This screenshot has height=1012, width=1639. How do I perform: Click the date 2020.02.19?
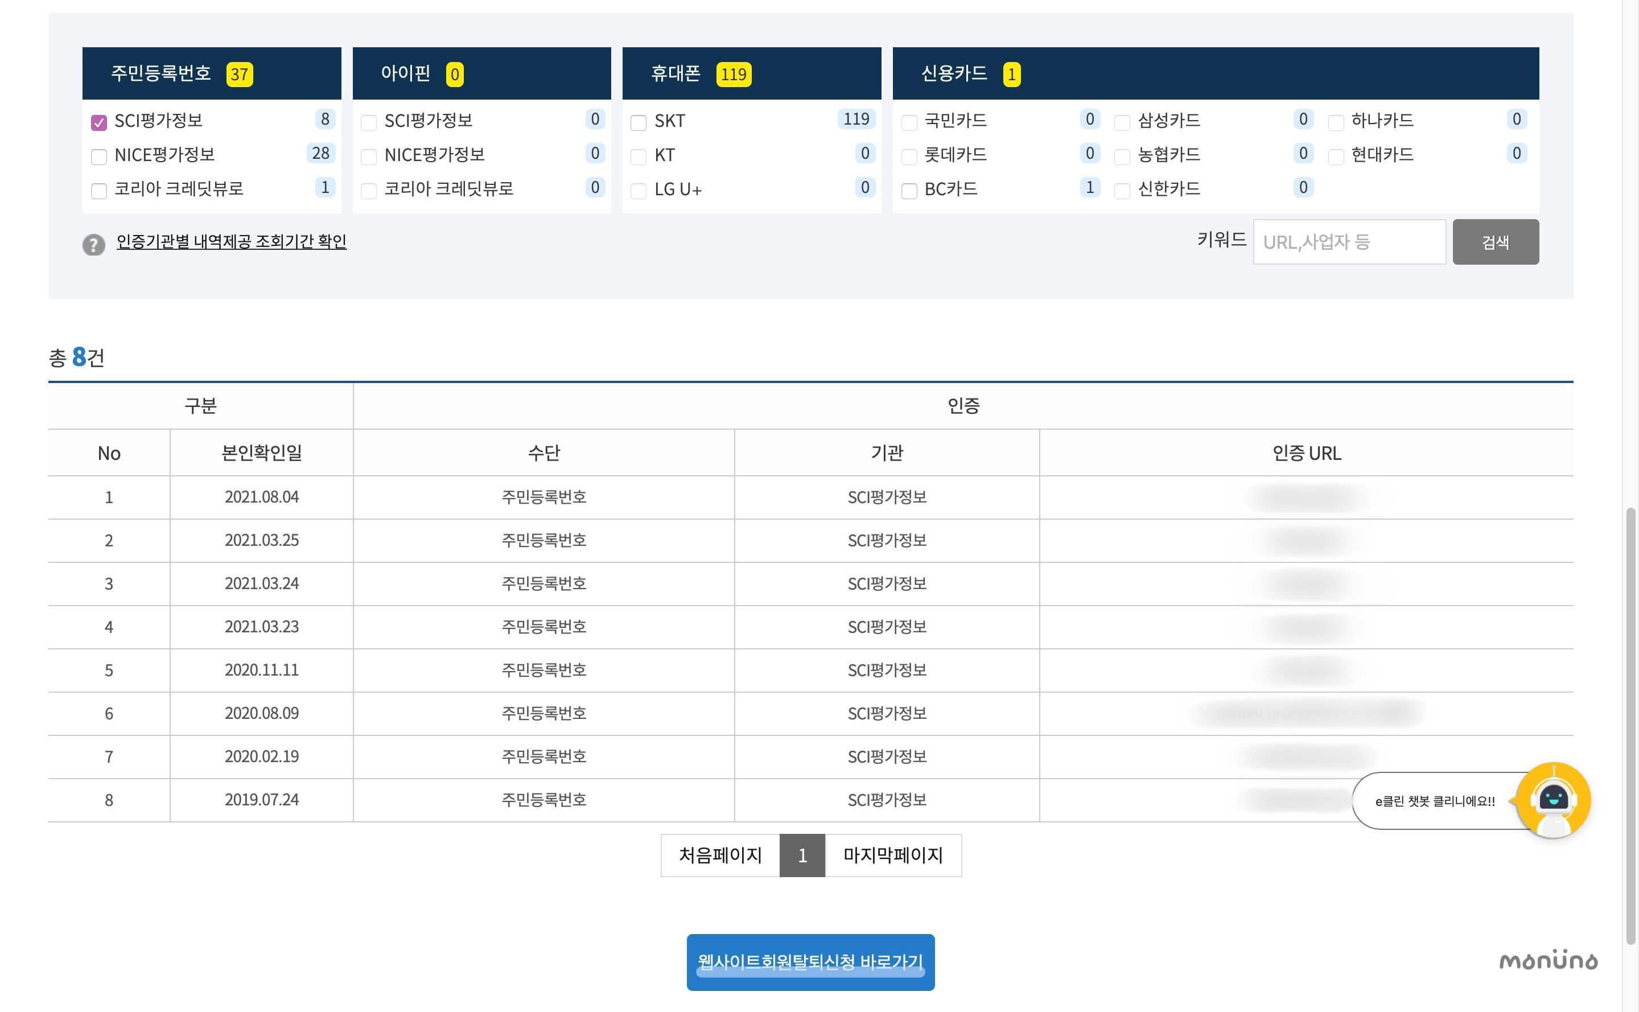pyautogui.click(x=262, y=756)
